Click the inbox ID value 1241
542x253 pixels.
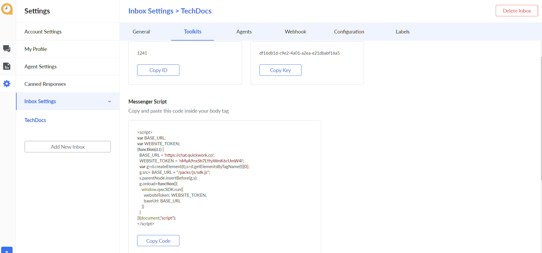click(142, 53)
